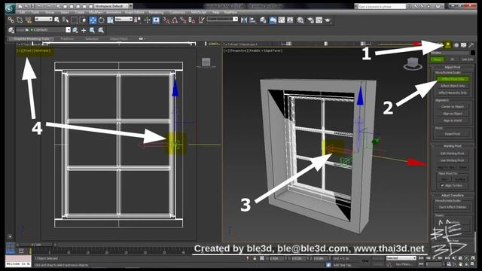Toggle Angle Snap

(175, 20)
